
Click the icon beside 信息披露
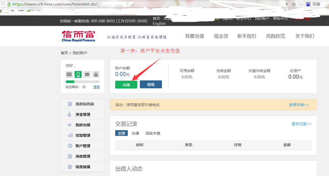click(70, 167)
